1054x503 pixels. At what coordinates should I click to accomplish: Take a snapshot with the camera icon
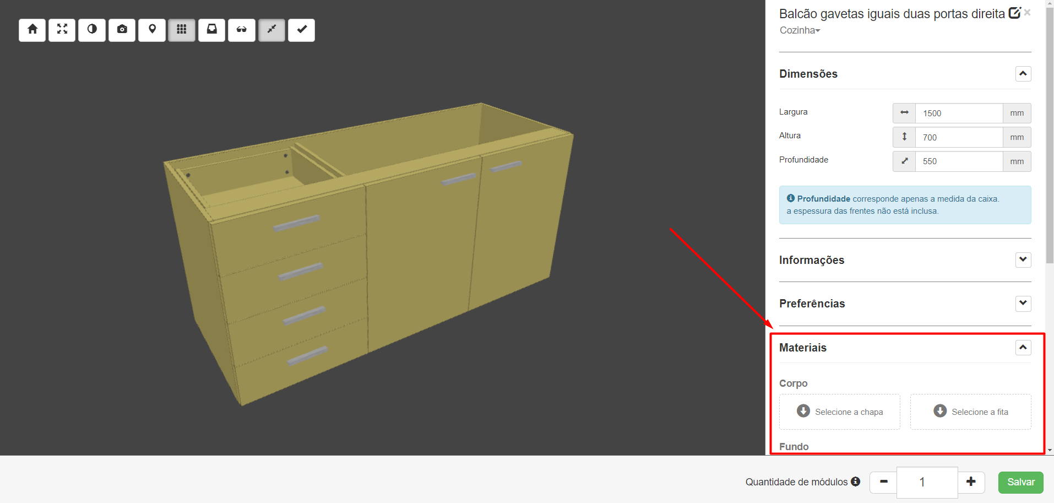[122, 30]
